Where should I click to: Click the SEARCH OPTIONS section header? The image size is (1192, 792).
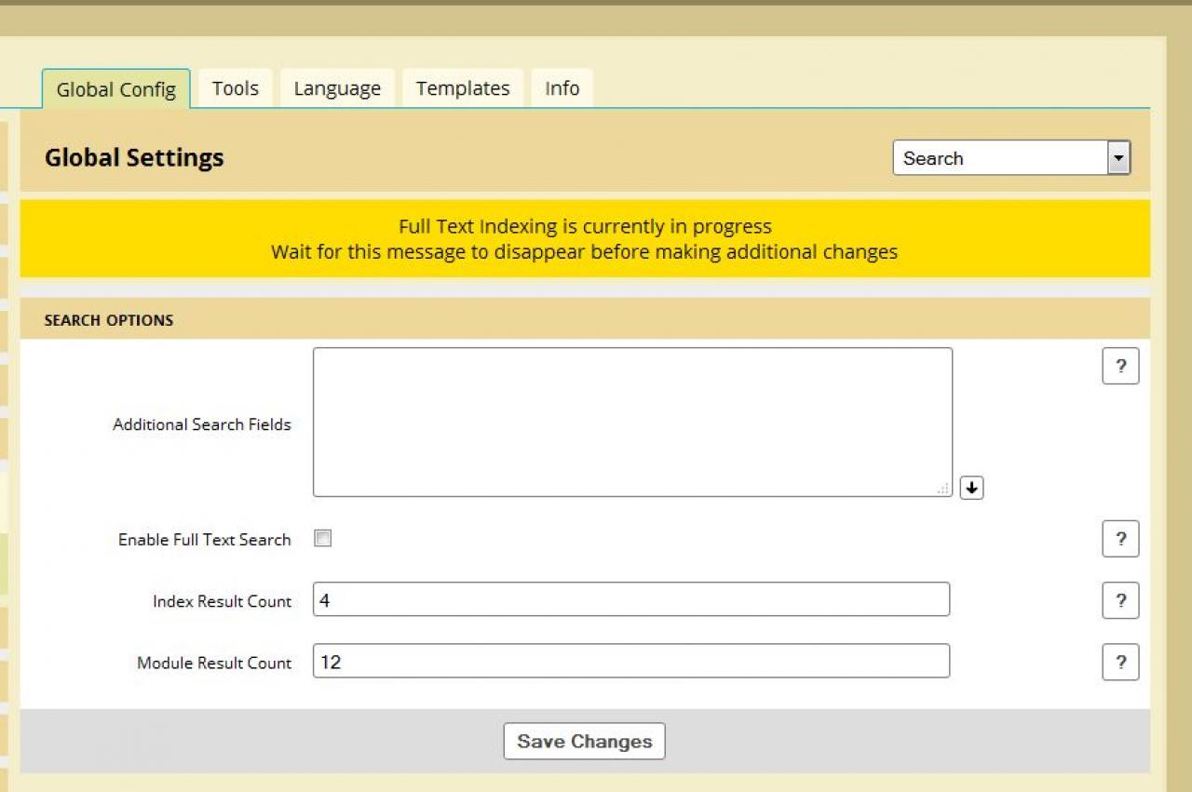pos(109,320)
